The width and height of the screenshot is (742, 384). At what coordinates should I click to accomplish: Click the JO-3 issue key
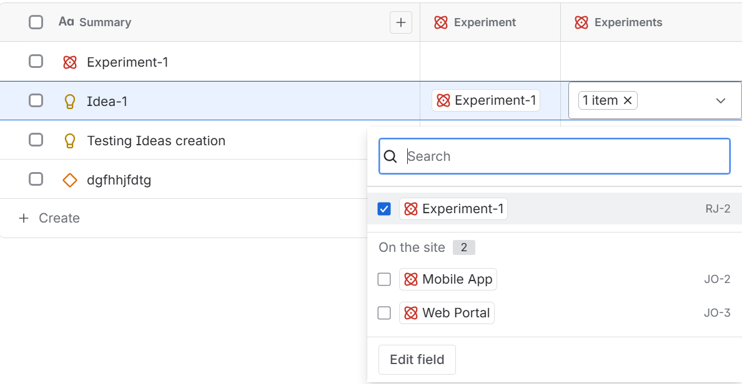click(x=718, y=313)
